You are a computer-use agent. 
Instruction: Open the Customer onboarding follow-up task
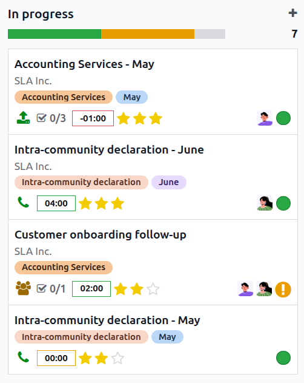click(x=101, y=235)
